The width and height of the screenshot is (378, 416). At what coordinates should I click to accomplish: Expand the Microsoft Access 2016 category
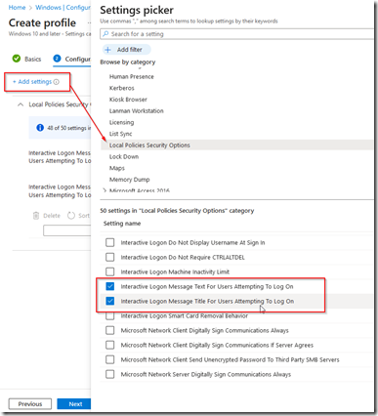pyautogui.click(x=105, y=190)
